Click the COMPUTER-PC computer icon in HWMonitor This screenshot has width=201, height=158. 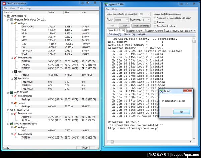[8, 16]
